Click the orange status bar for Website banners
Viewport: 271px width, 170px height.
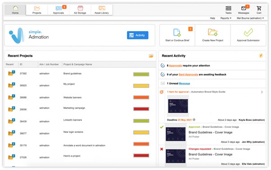pyautogui.click(x=141, y=97)
